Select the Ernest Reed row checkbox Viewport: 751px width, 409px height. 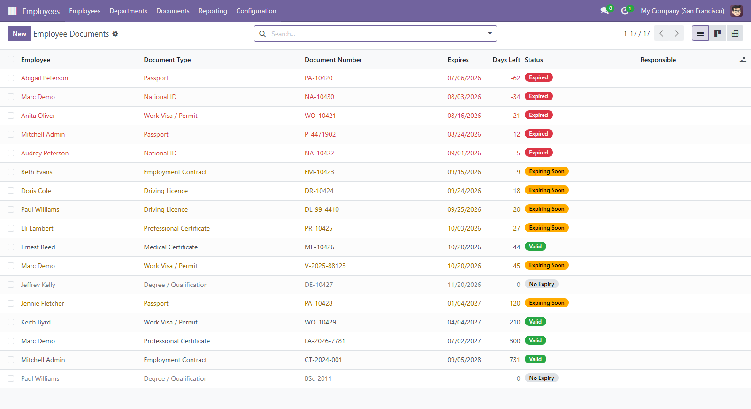11,247
